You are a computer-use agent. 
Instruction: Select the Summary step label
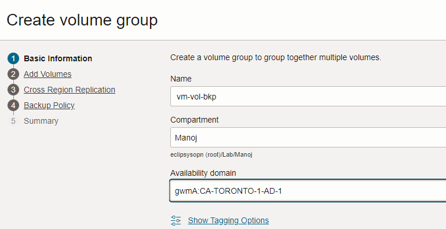point(41,121)
